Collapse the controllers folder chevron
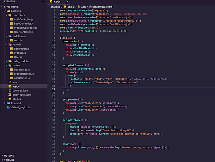This screenshot has height=162, width=215. coord(6,15)
